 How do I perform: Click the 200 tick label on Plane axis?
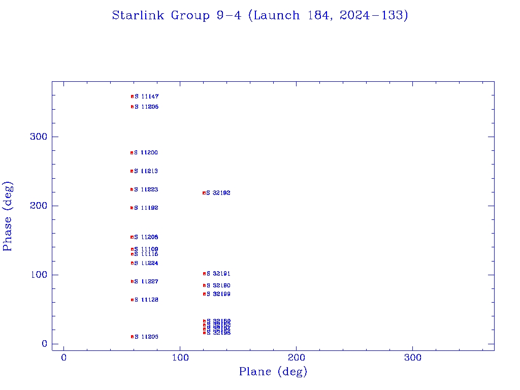(296, 357)
